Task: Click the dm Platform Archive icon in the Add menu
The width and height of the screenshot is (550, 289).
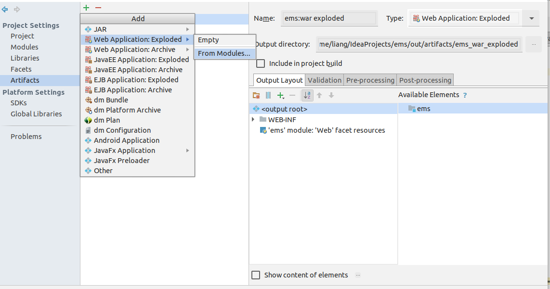Action: point(89,110)
